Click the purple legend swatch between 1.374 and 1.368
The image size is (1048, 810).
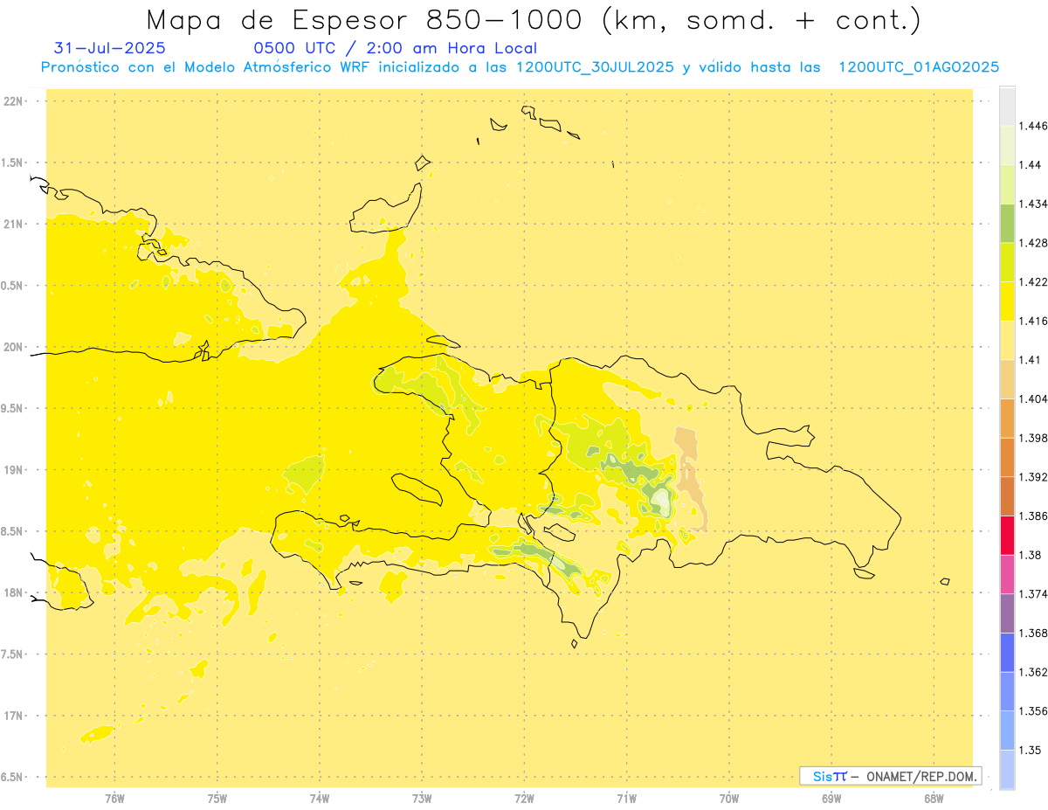click(1007, 613)
